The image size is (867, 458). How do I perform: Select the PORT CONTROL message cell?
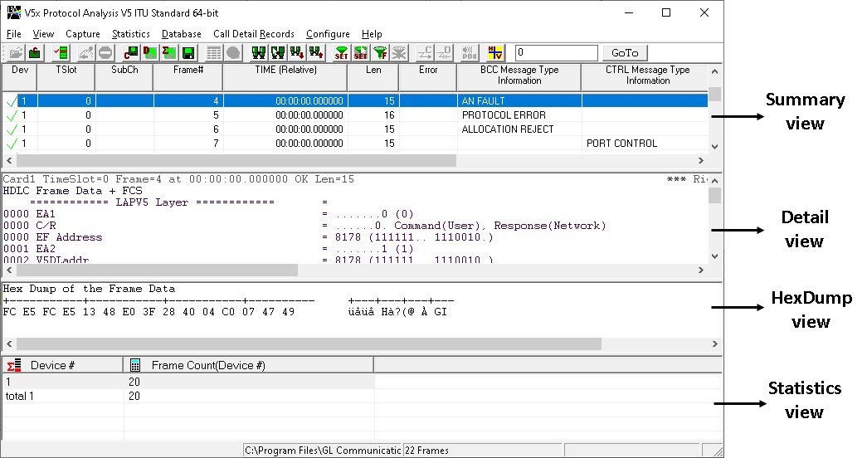[645, 144]
